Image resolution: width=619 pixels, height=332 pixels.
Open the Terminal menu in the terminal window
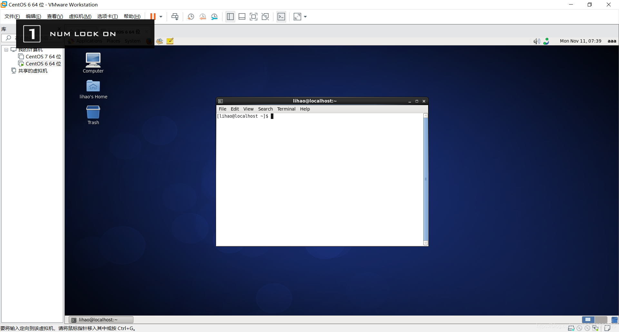click(286, 109)
